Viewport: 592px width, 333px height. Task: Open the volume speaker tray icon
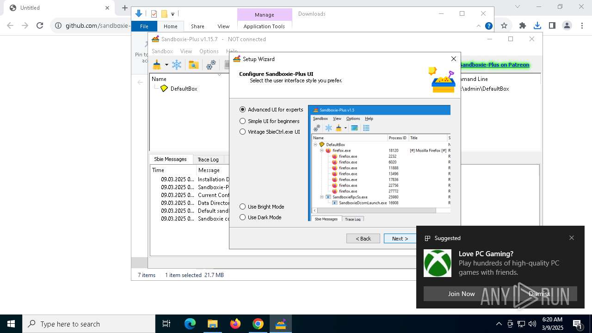532,324
